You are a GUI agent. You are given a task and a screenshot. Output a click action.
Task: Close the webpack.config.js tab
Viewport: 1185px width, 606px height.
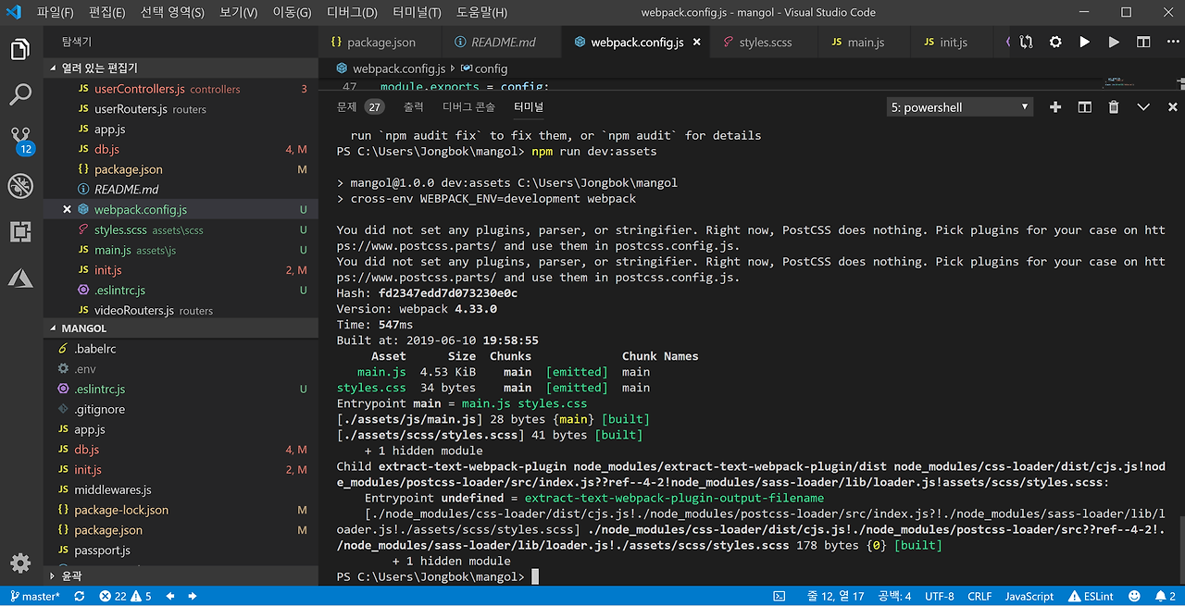(696, 43)
